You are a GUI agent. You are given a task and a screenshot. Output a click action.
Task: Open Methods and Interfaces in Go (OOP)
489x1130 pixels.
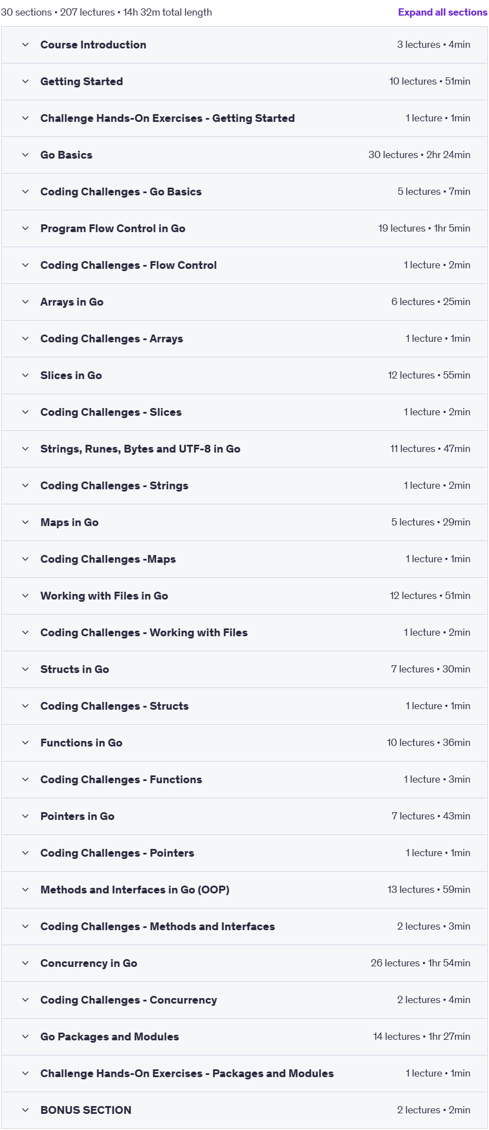click(x=244, y=890)
